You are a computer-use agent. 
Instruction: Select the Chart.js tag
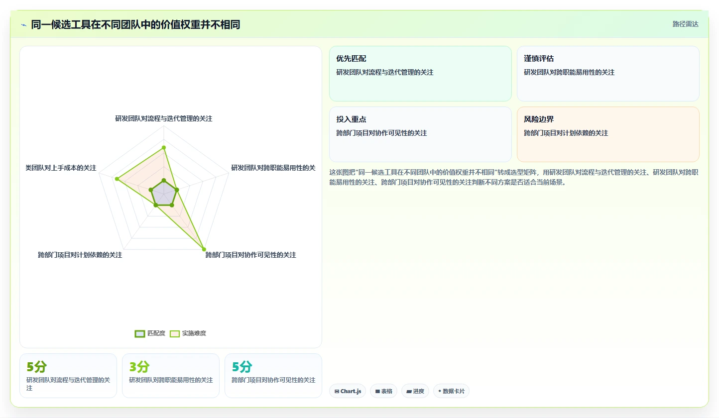point(348,391)
